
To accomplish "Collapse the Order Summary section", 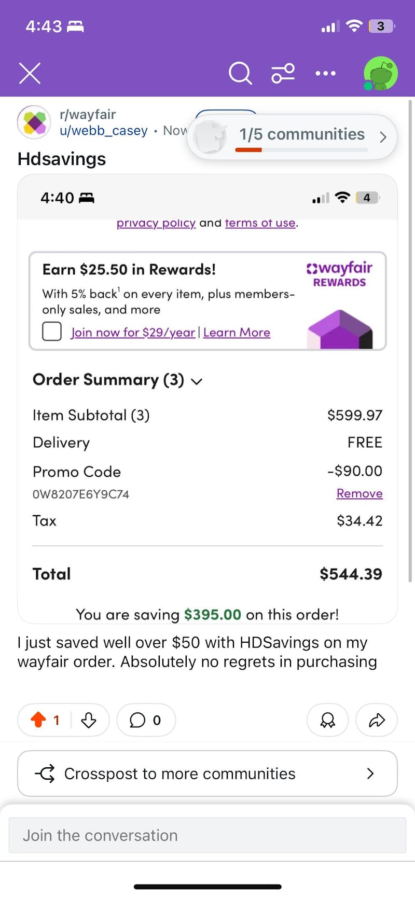I will [x=196, y=381].
